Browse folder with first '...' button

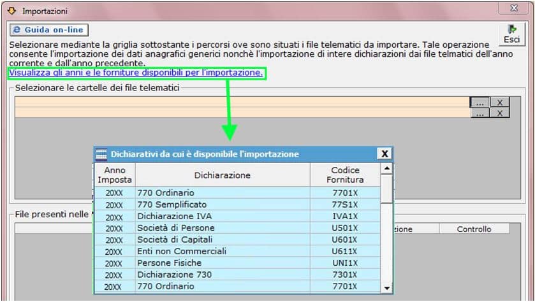pyautogui.click(x=480, y=102)
